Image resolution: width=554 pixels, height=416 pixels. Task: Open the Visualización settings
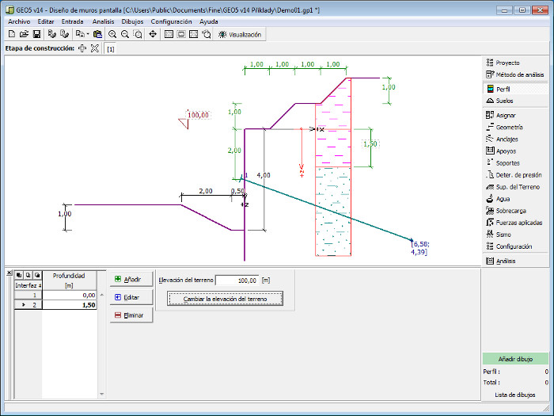[240, 35]
